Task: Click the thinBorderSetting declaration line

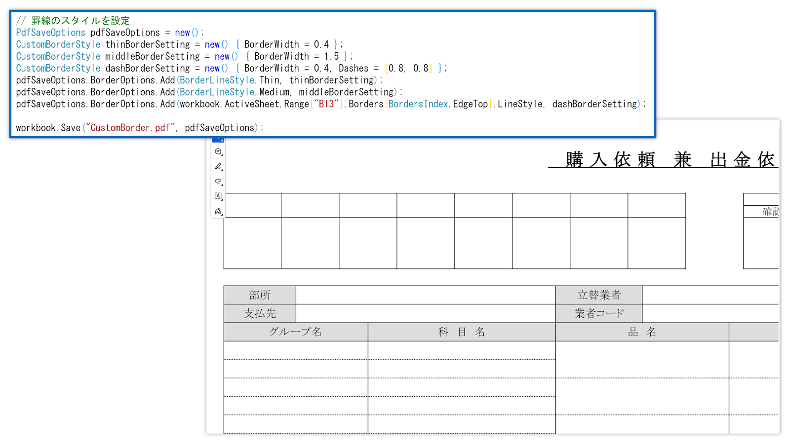Action: coord(179,44)
